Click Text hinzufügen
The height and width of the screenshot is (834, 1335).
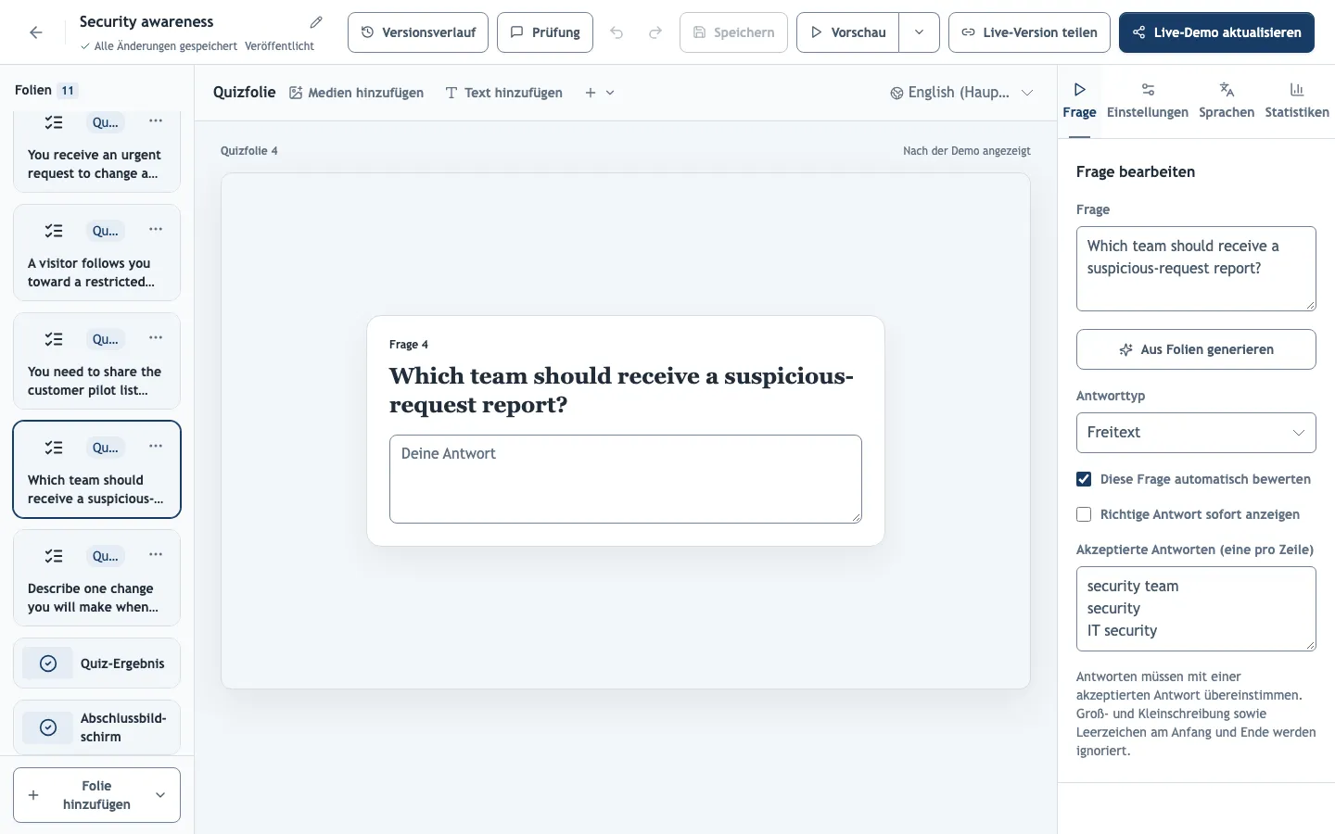[504, 93]
